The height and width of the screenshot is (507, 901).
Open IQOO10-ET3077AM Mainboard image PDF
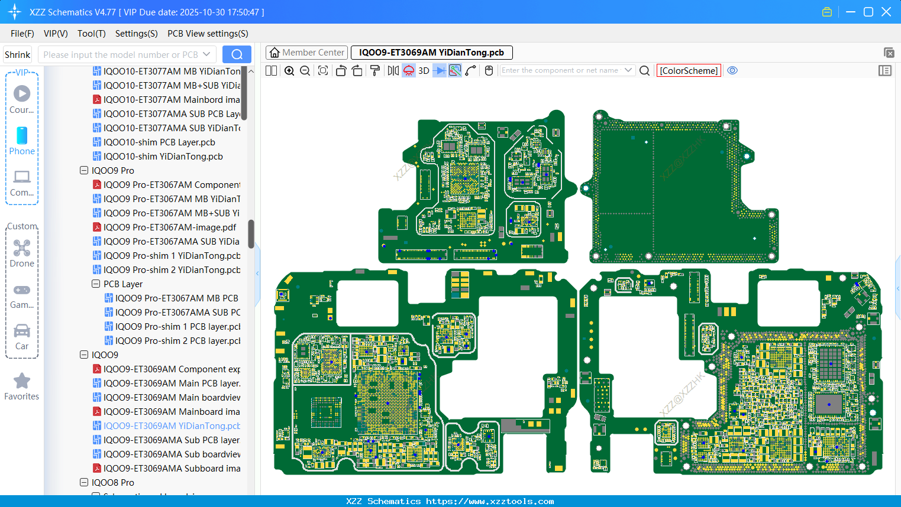pos(166,99)
